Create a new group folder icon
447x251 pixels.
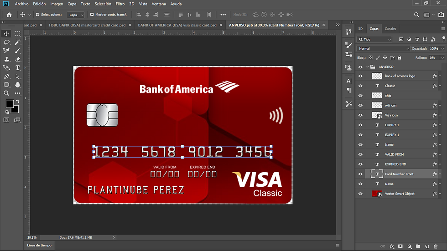(x=418, y=246)
